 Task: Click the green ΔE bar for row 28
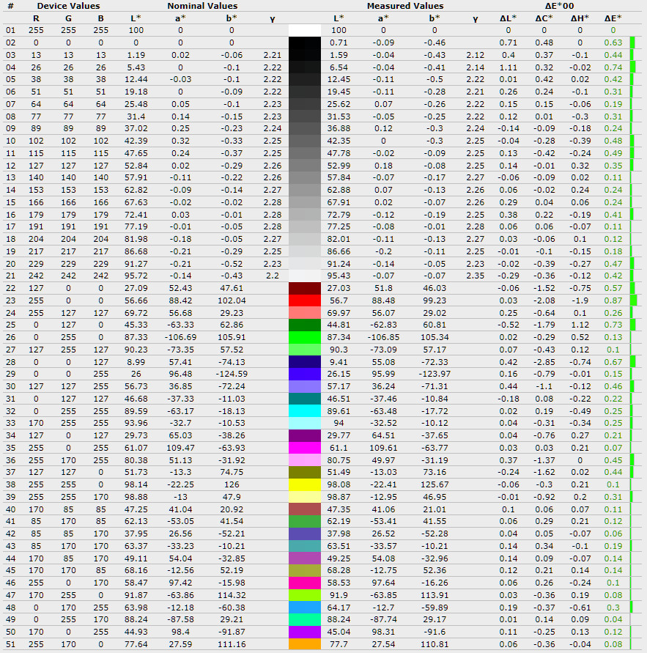tap(632, 362)
